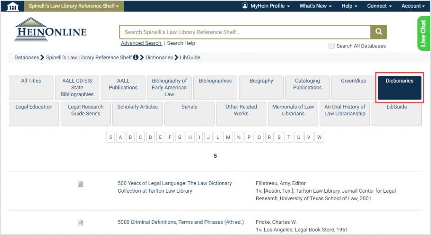Jump to letter L titles
The width and height of the screenshot is (431, 235).
tap(218, 137)
